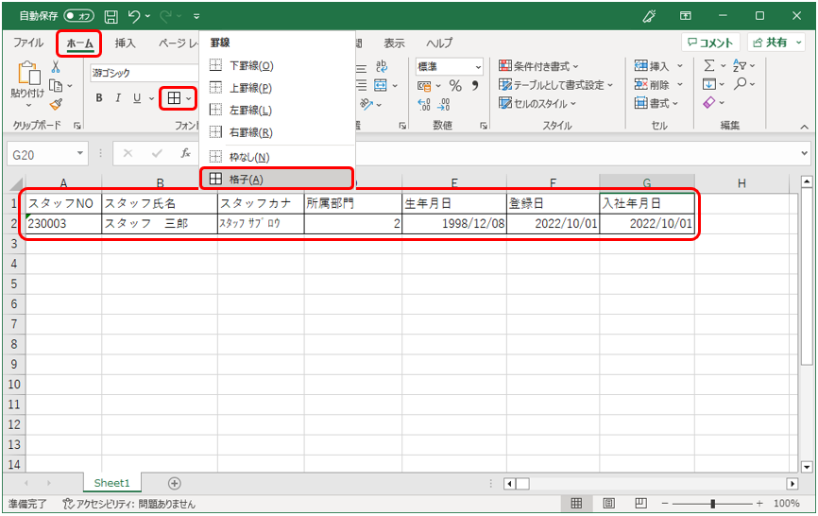
Task: Select the Sheet1 tab
Action: pos(111,483)
